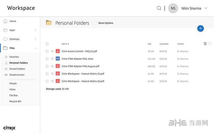Switch to list view icon
Image resolution: width=214 pixels, height=133 pixels.
pos(205,44)
